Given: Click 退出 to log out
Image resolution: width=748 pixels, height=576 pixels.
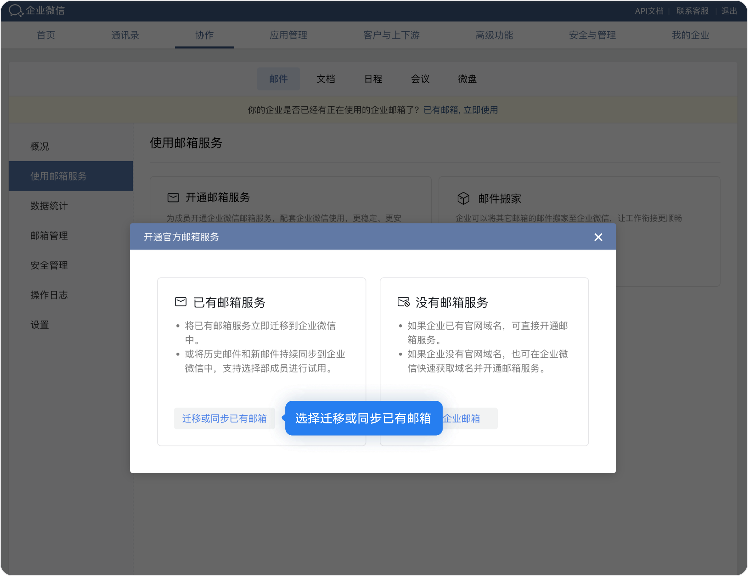Looking at the screenshot, I should click(729, 11).
